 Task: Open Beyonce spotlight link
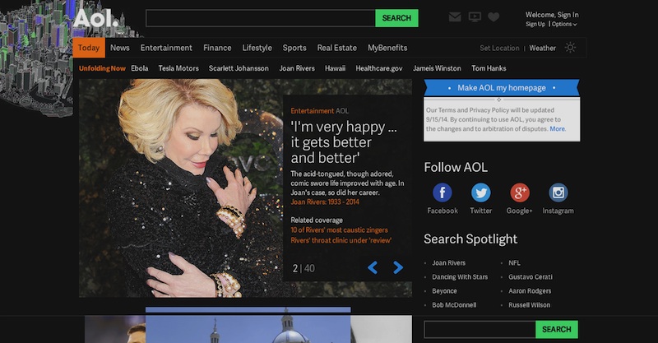[444, 291]
